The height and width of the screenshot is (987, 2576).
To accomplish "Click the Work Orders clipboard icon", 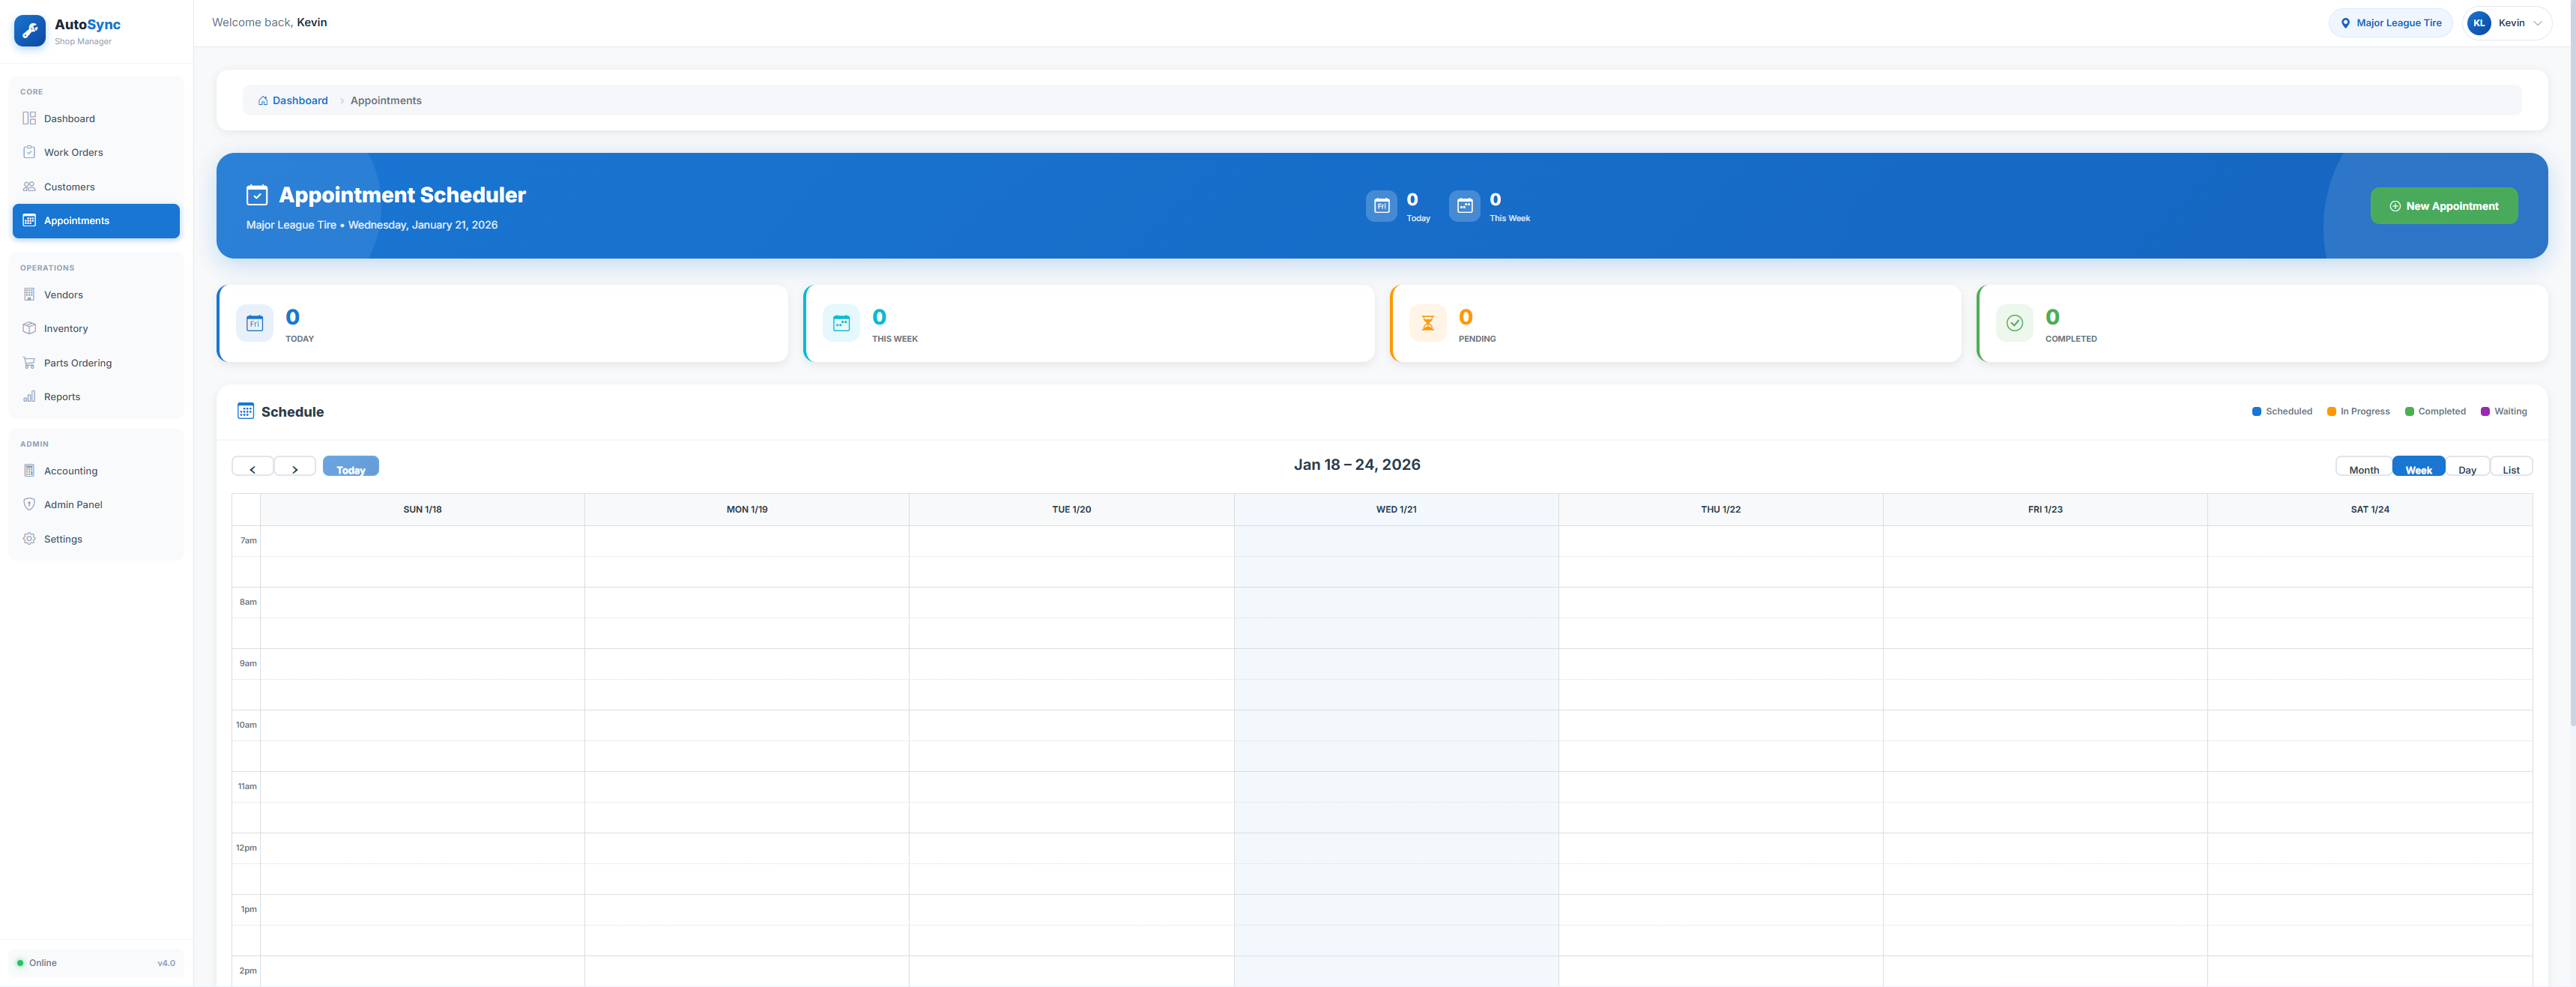I will [x=29, y=152].
